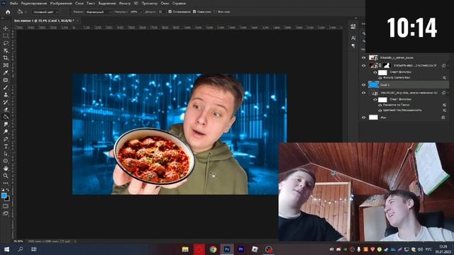Select the Eraser tool
Image resolution: width=454 pixels, height=255 pixels.
pos(6,110)
